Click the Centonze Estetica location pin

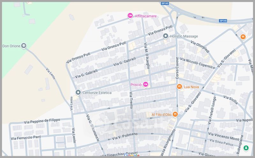coord(78,92)
